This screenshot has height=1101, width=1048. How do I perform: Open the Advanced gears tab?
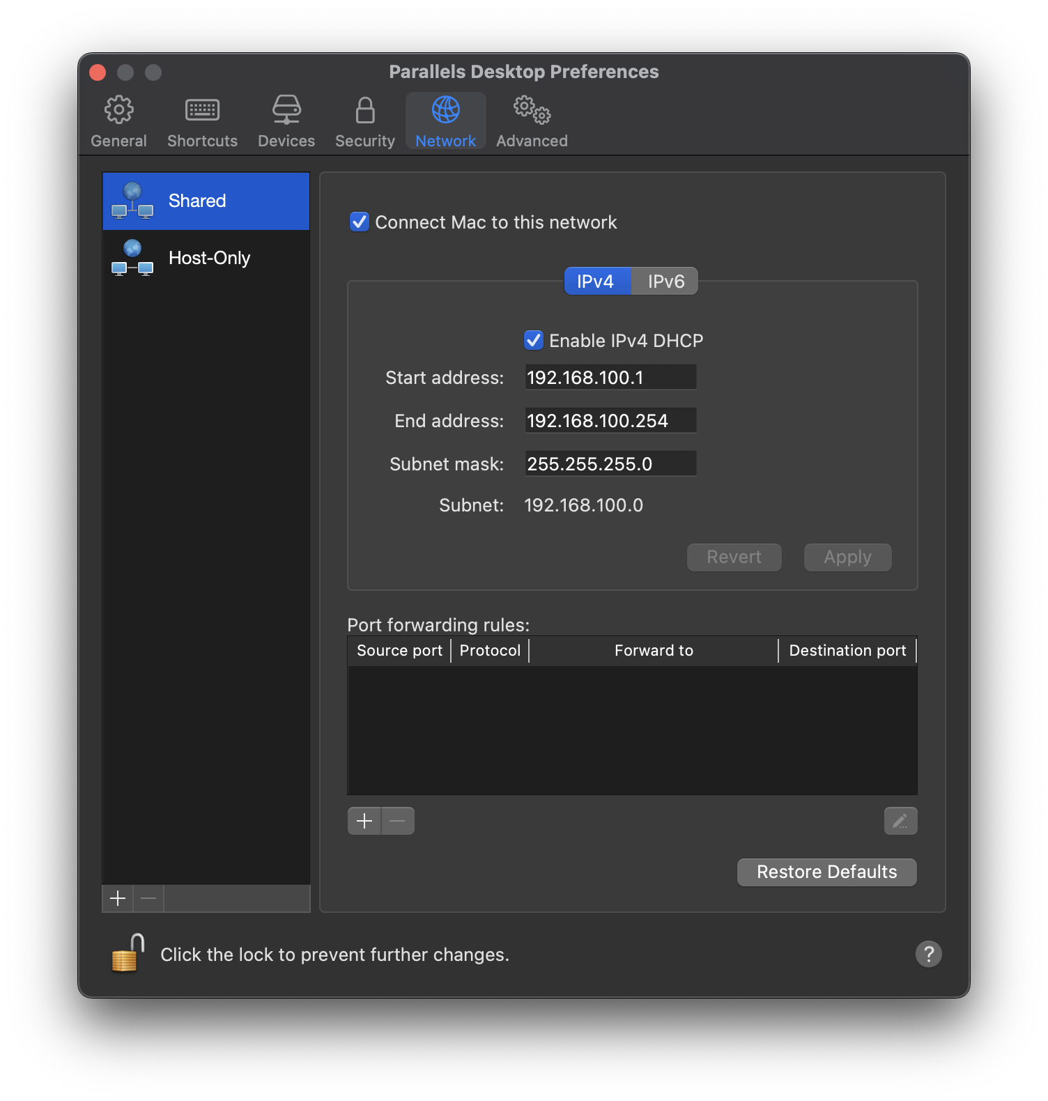(x=532, y=122)
